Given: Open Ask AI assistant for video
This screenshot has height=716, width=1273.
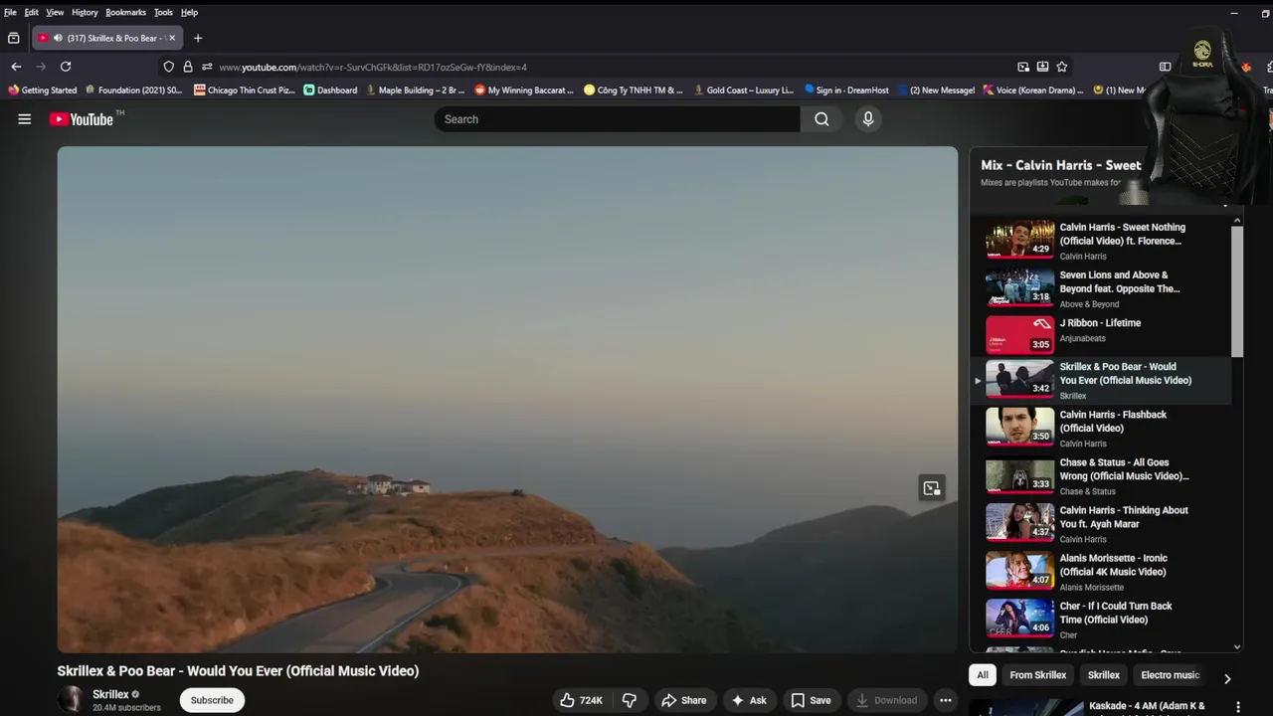Looking at the screenshot, I should pyautogui.click(x=749, y=700).
